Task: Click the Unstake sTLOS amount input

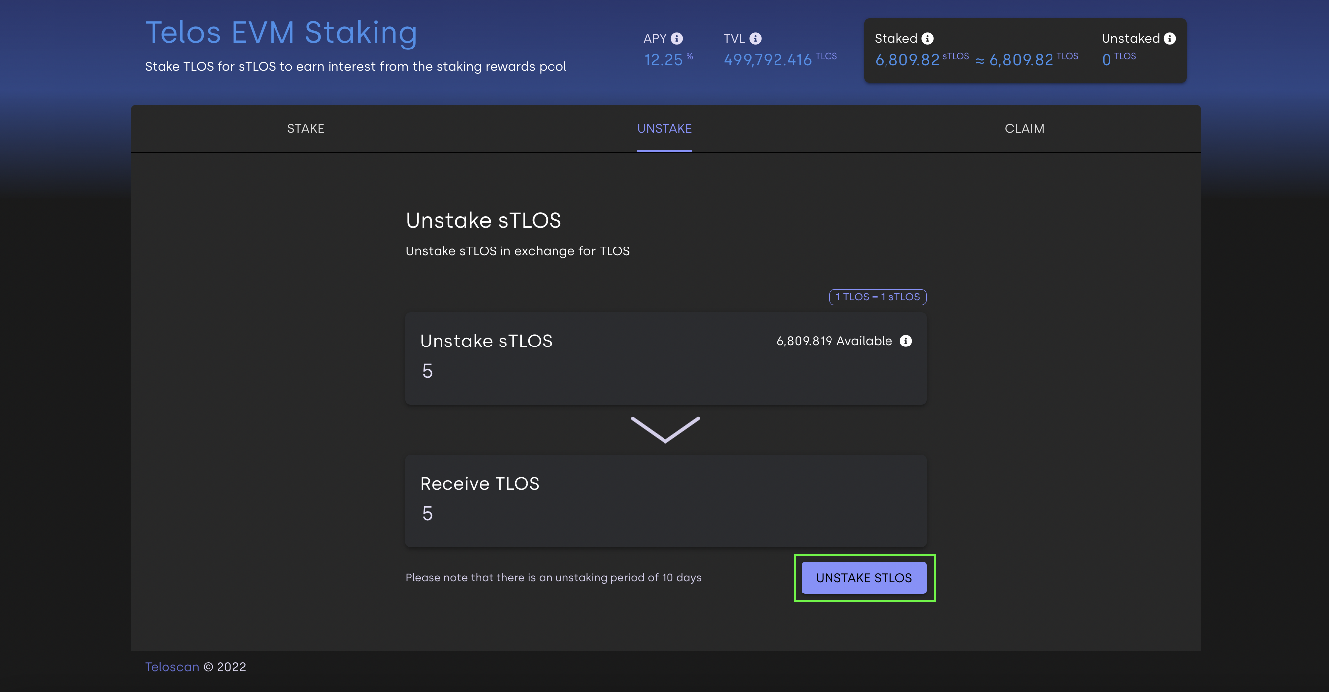Action: pyautogui.click(x=664, y=371)
